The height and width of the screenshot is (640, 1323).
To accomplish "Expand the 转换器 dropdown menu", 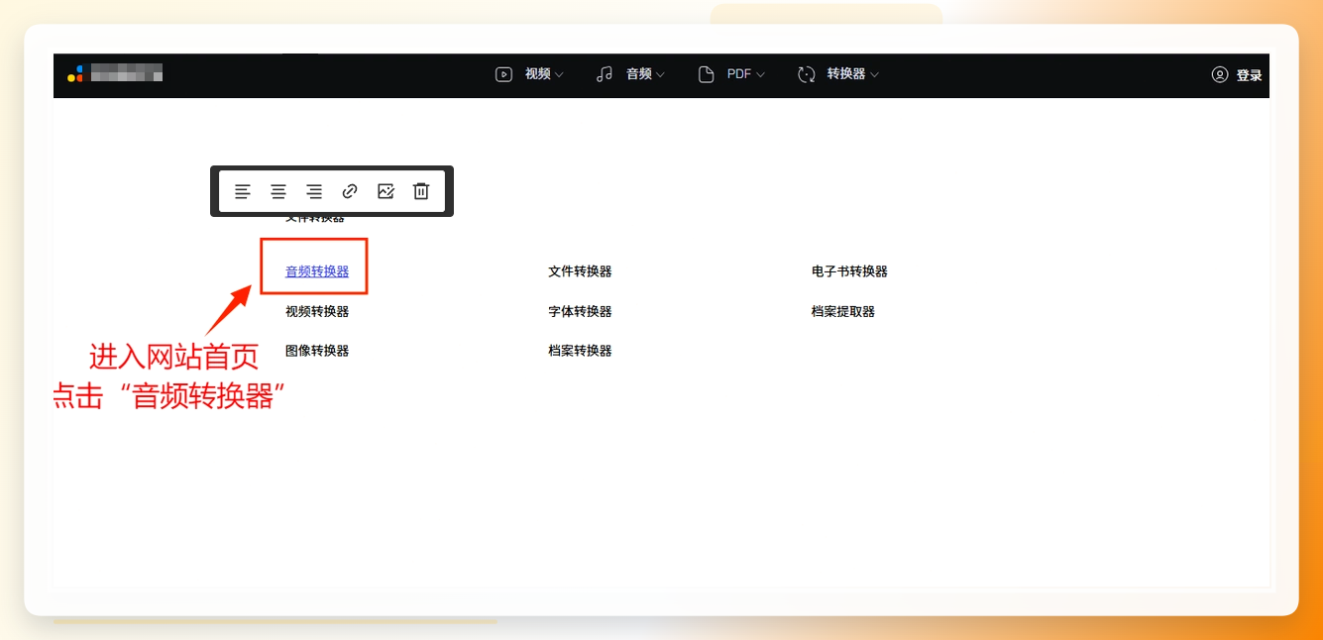I will click(x=853, y=74).
